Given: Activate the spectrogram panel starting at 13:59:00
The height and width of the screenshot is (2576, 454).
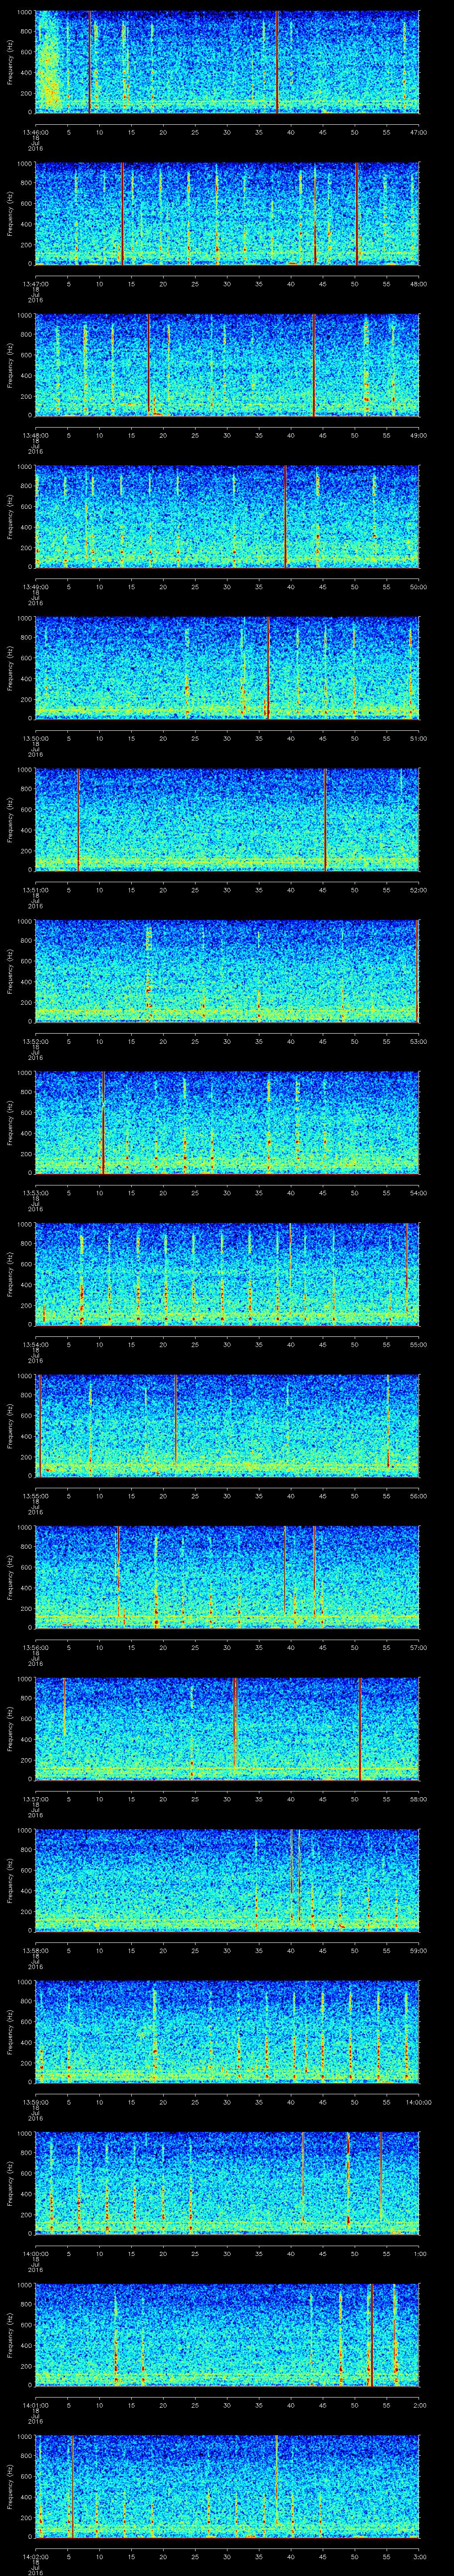Looking at the screenshot, I should tap(227, 2032).
